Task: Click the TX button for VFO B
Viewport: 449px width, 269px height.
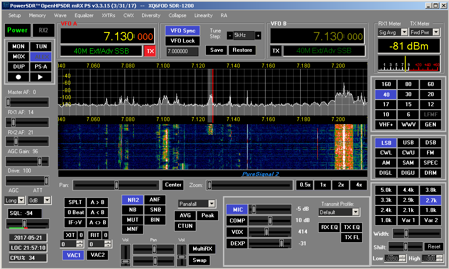Action: pos(276,51)
